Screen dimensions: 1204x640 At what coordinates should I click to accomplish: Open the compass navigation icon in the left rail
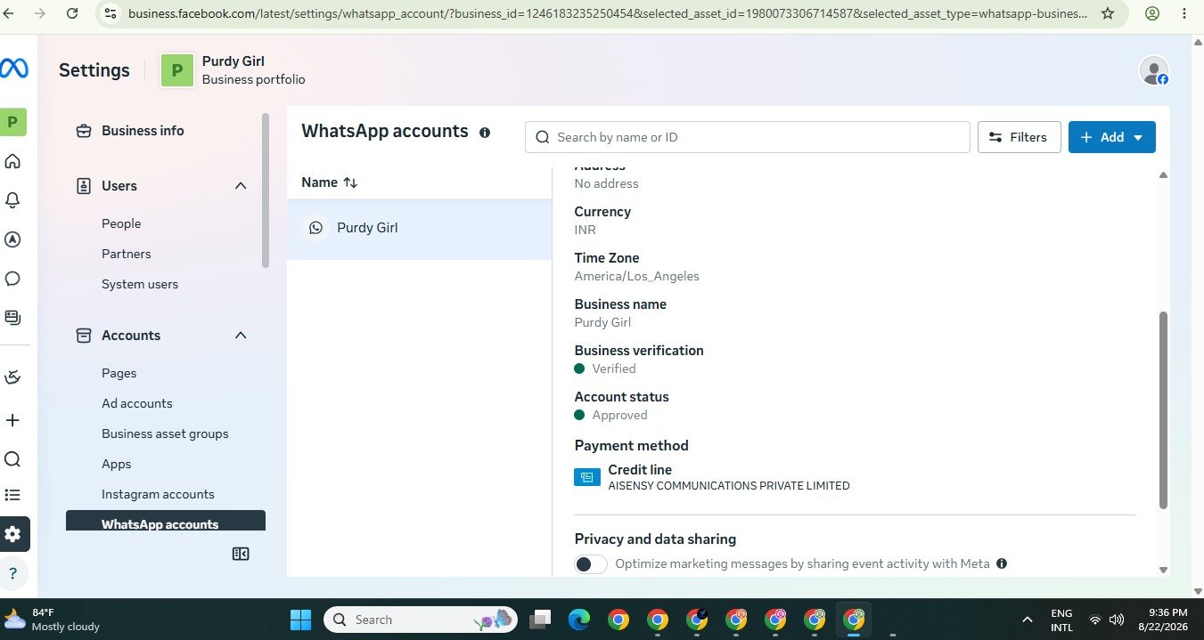pos(12,239)
